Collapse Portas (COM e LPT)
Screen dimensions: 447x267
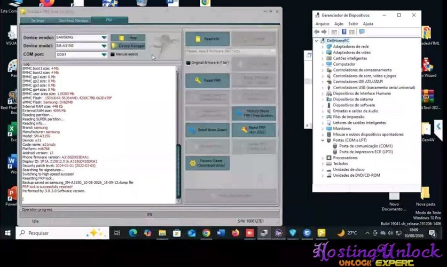pos(323,140)
